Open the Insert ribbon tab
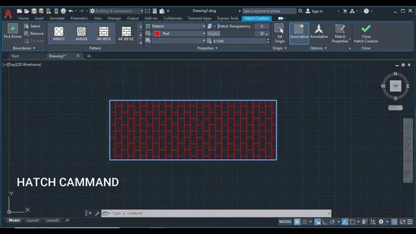 point(39,18)
